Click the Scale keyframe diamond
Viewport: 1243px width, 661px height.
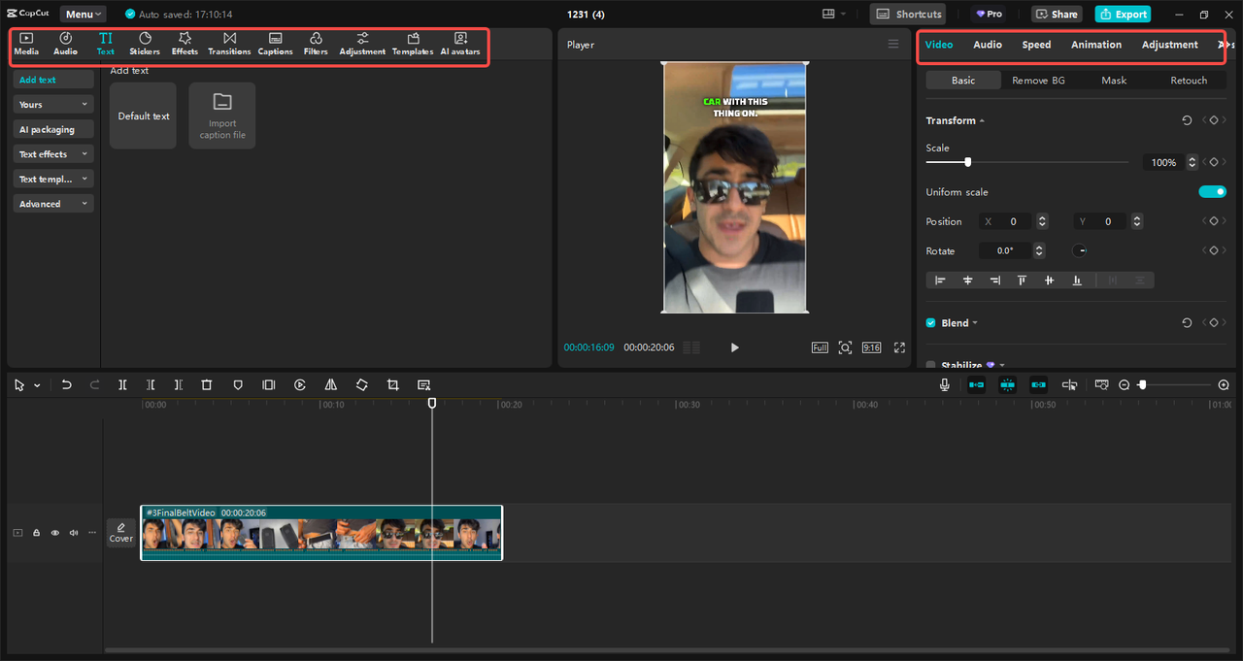coord(1213,162)
